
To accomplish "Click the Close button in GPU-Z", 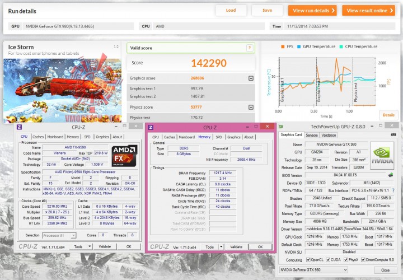I will (x=385, y=270).
